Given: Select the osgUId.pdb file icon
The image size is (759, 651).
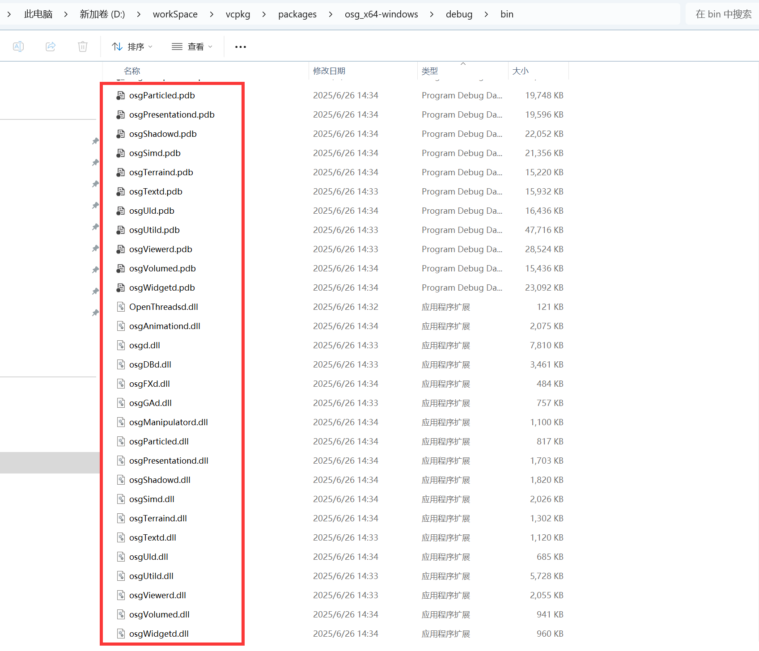Looking at the screenshot, I should [x=121, y=211].
